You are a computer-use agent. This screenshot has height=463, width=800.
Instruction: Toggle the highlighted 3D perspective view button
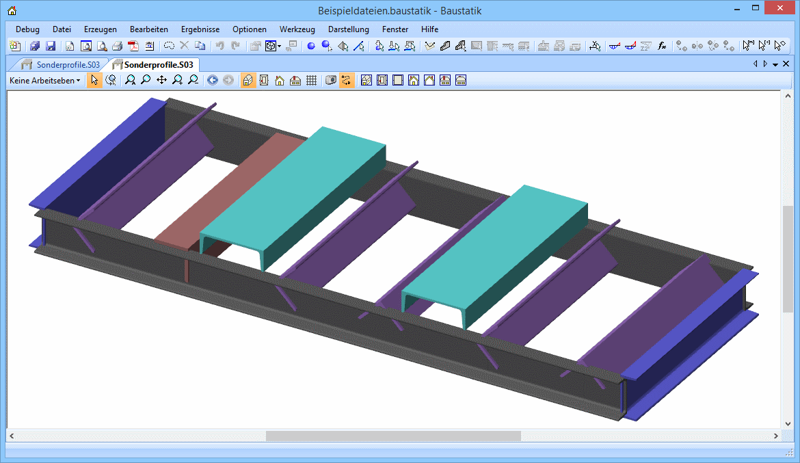(x=248, y=81)
